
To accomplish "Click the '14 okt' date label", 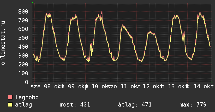I will (202, 86).
